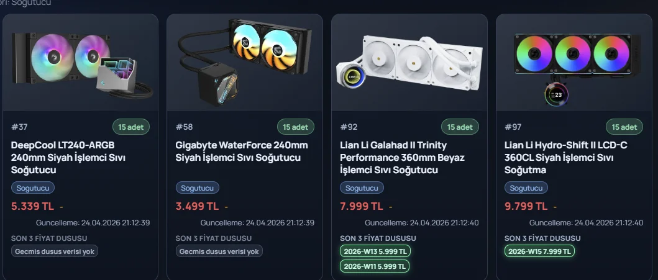This screenshot has height=280, width=658.
Task: Click the 5.339 TL price on DeepCool card
Action: tap(33, 206)
